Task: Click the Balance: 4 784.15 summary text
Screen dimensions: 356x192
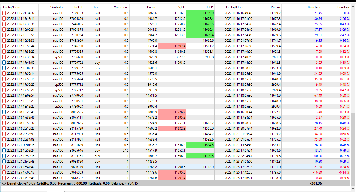Action: tap(125, 183)
